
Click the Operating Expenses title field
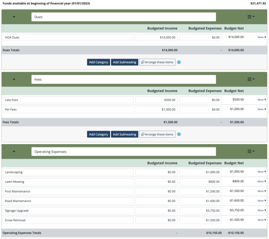click(123, 151)
